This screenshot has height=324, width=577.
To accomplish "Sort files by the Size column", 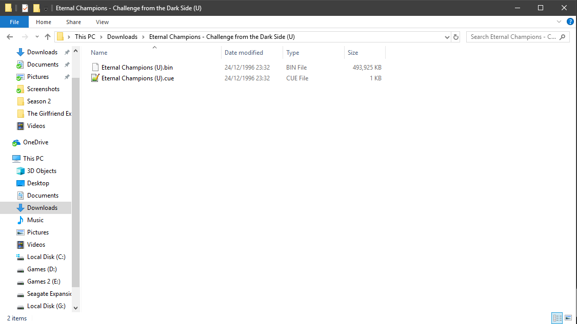I will coord(353,53).
